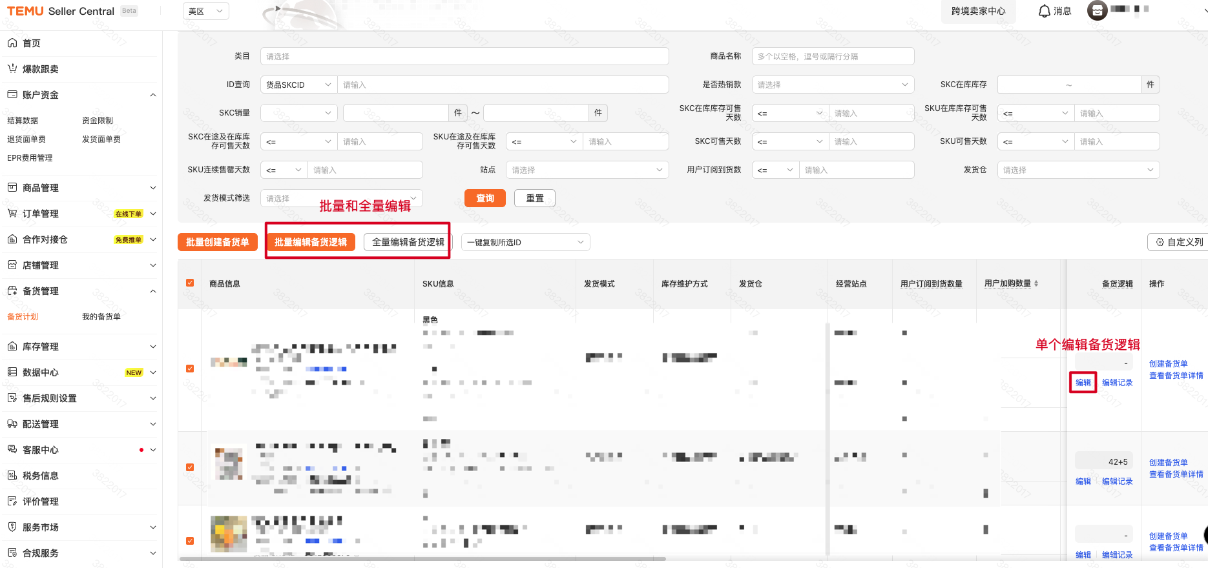This screenshot has width=1208, height=568.
Task: Uncheck the first product row checkbox
Action: (190, 369)
